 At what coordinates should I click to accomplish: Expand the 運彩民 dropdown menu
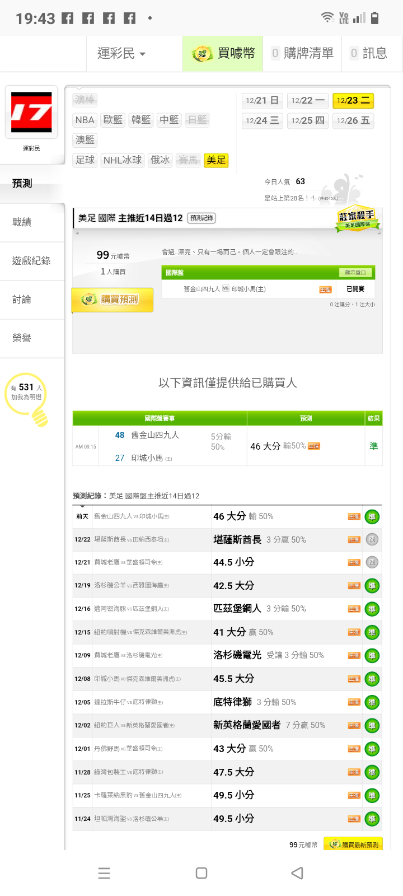click(x=121, y=53)
